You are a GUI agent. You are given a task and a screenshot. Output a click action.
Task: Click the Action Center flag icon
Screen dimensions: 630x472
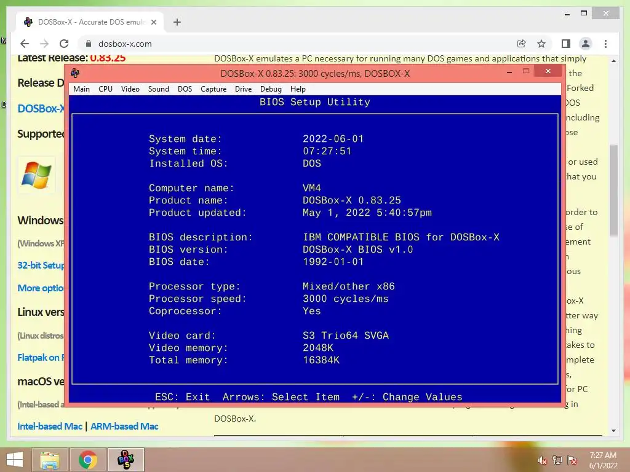click(572, 460)
